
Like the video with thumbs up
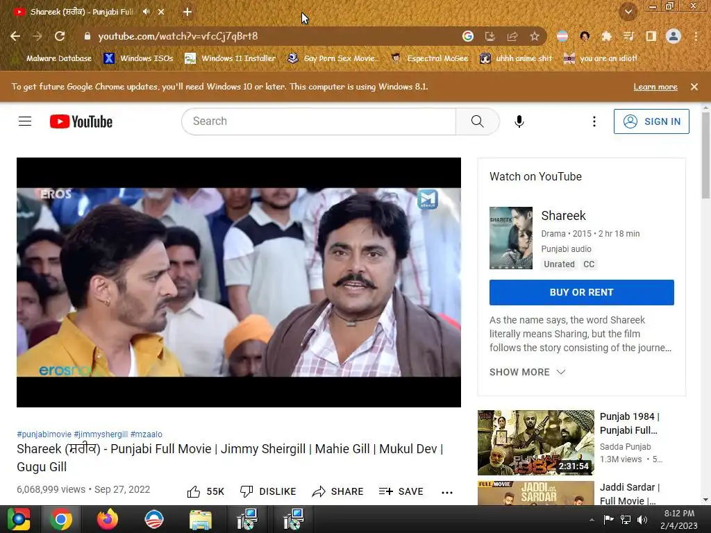point(194,492)
